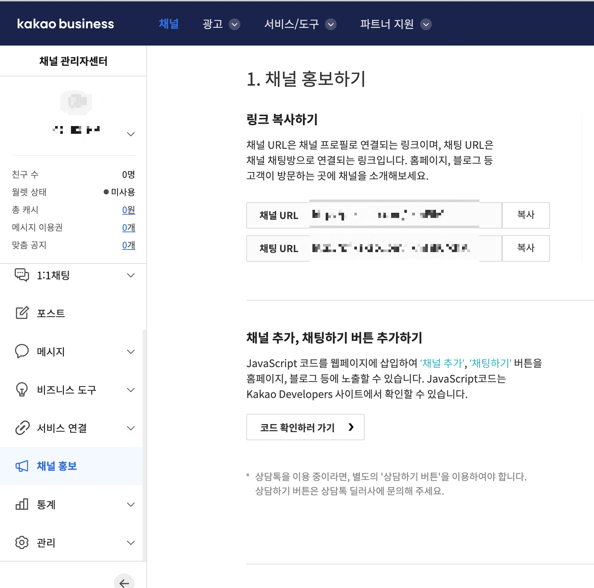Expand the 통계 menu chevron
The width and height of the screenshot is (594, 588).
click(131, 505)
